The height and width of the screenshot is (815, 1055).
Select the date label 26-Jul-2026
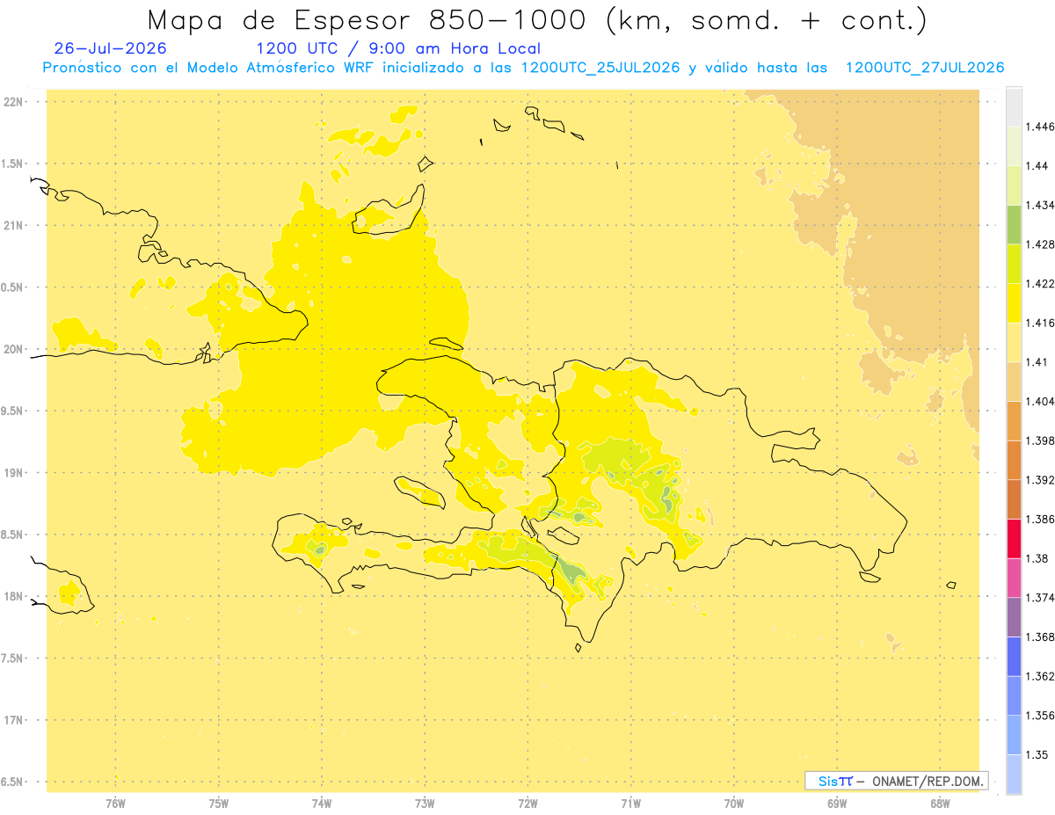tap(110, 48)
